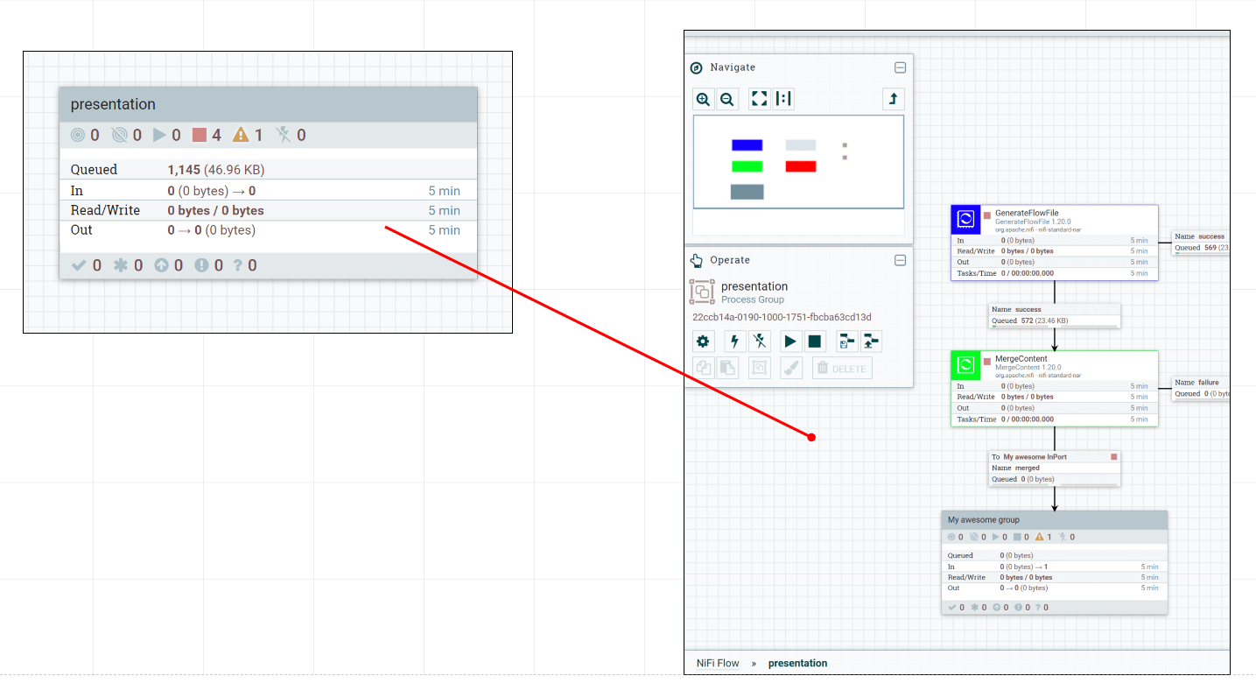Click the grayed-out change color paintbrush
This screenshot has width=1256, height=683.
pyautogui.click(x=791, y=368)
